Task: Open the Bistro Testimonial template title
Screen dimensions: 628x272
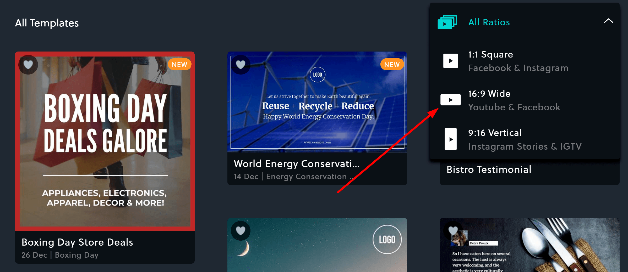Action: pos(489,169)
